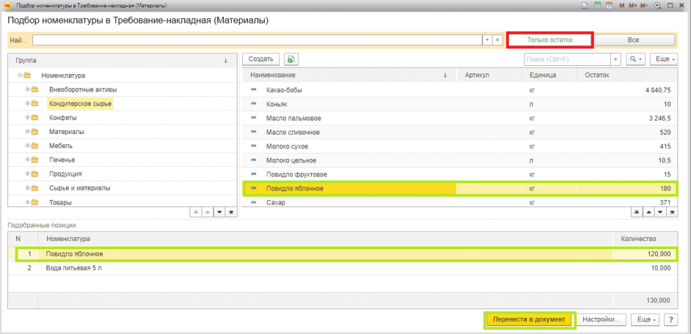
Task: Select the Повидло фруктовое row
Action: [460, 174]
